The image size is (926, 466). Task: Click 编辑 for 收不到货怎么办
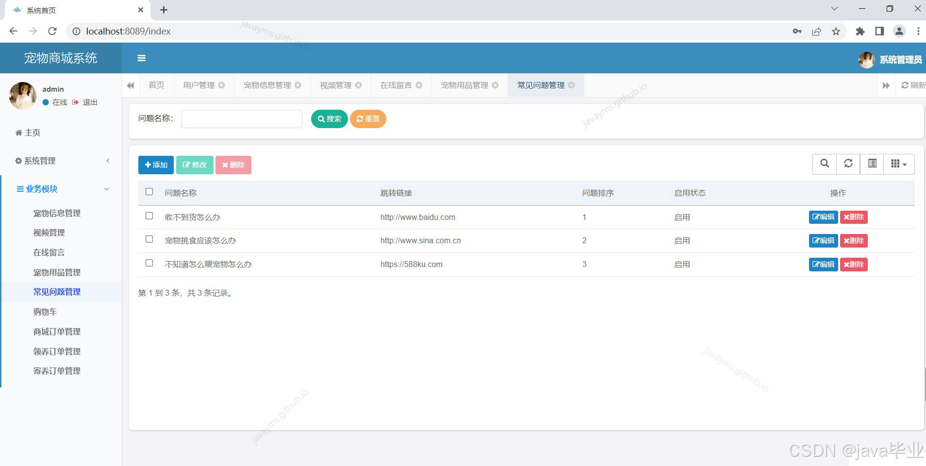(x=823, y=217)
